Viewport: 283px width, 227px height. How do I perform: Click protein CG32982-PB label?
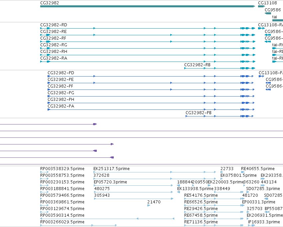tap(199, 113)
